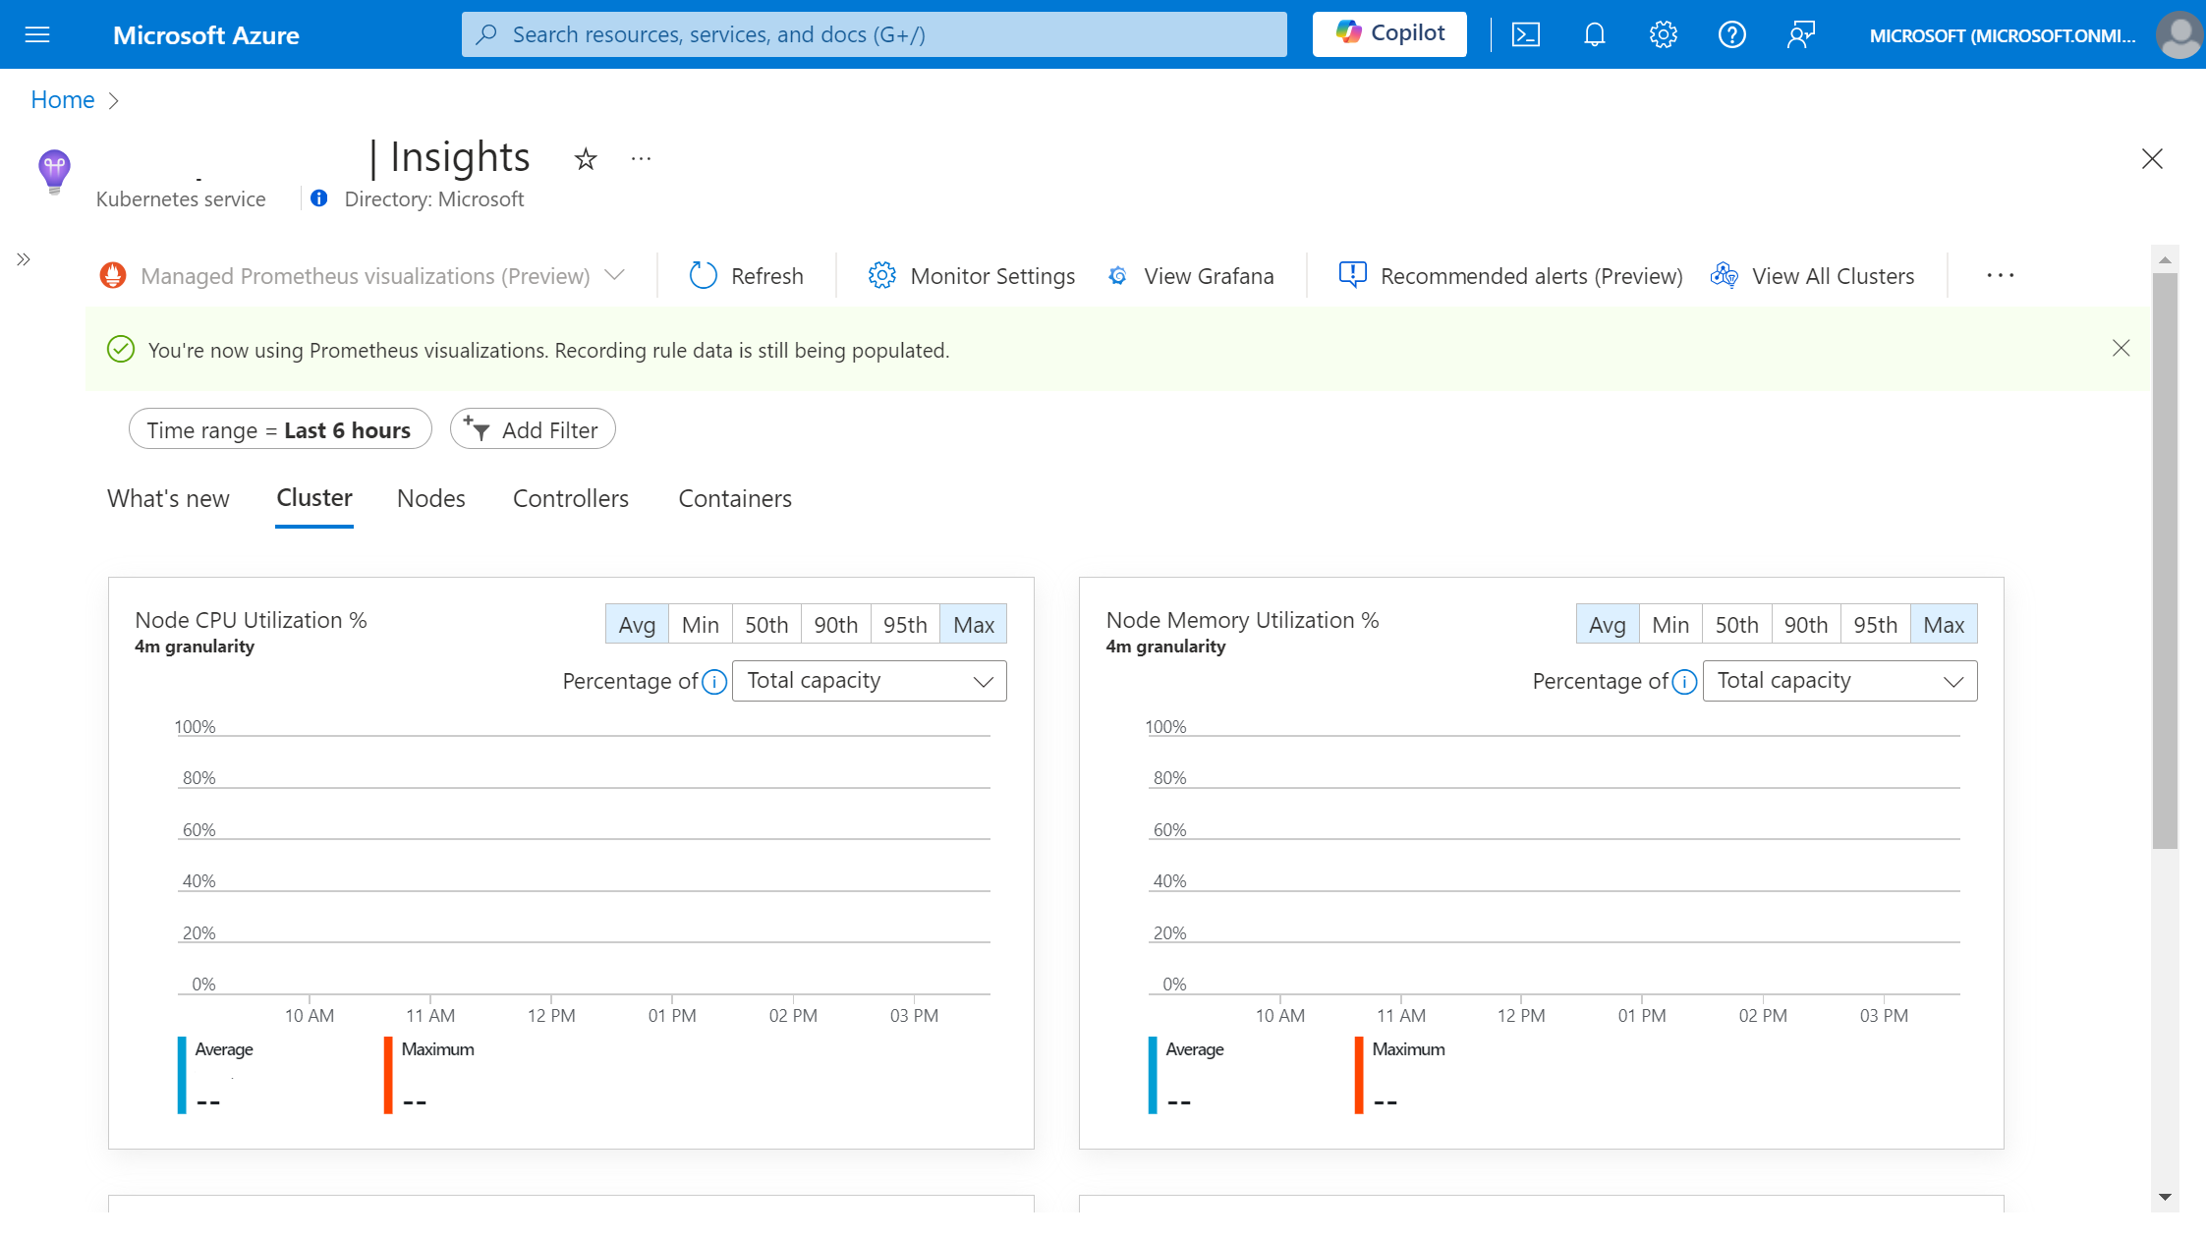Open Recommended alerts Preview panel

coord(1510,274)
